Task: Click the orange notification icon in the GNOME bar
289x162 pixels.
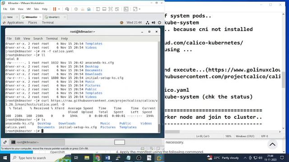Action: point(121,22)
